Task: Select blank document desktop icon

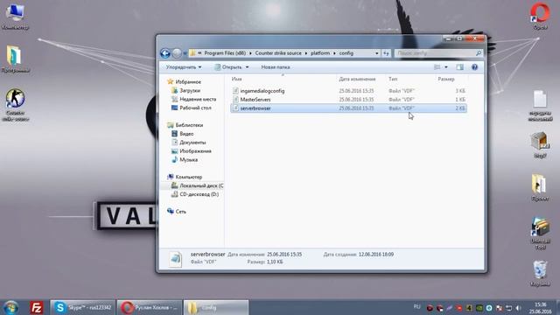Action: (540, 106)
